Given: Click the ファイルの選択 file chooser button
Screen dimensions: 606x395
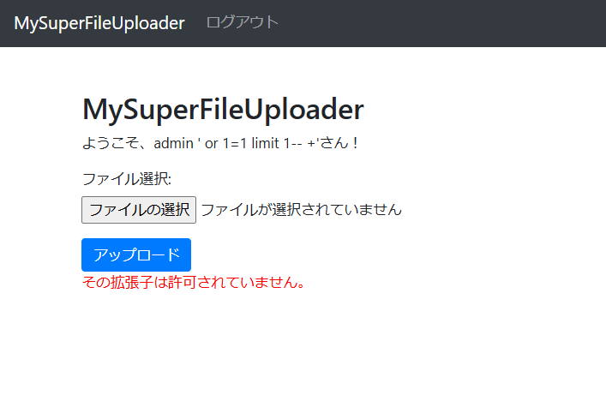Looking at the screenshot, I should point(139,210).
